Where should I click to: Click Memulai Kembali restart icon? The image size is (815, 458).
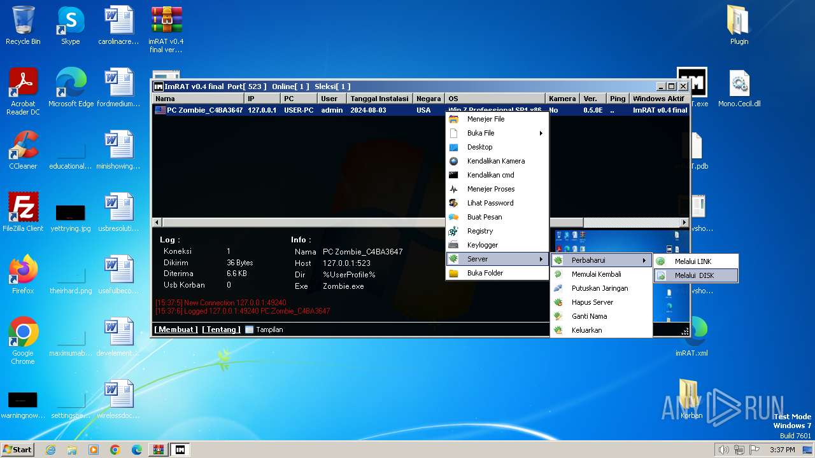[558, 274]
